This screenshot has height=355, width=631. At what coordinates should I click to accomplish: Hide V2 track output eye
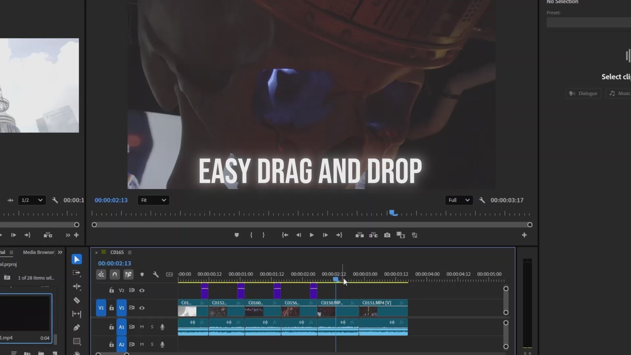point(142,290)
